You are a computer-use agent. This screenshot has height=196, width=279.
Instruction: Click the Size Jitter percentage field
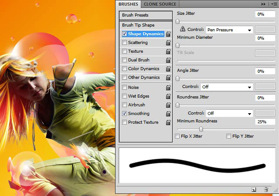(265, 14)
